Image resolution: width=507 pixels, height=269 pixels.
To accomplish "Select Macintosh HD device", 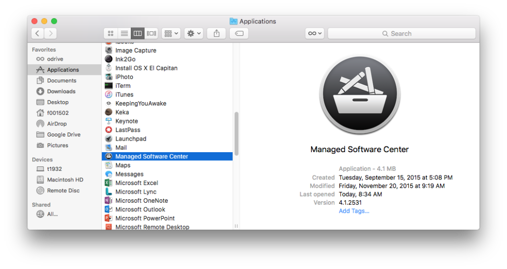I will (64, 180).
